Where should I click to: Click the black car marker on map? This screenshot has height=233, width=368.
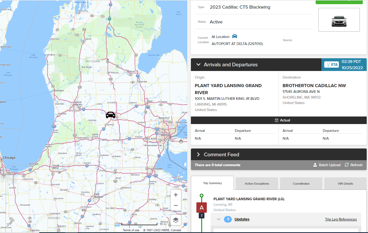click(110, 115)
